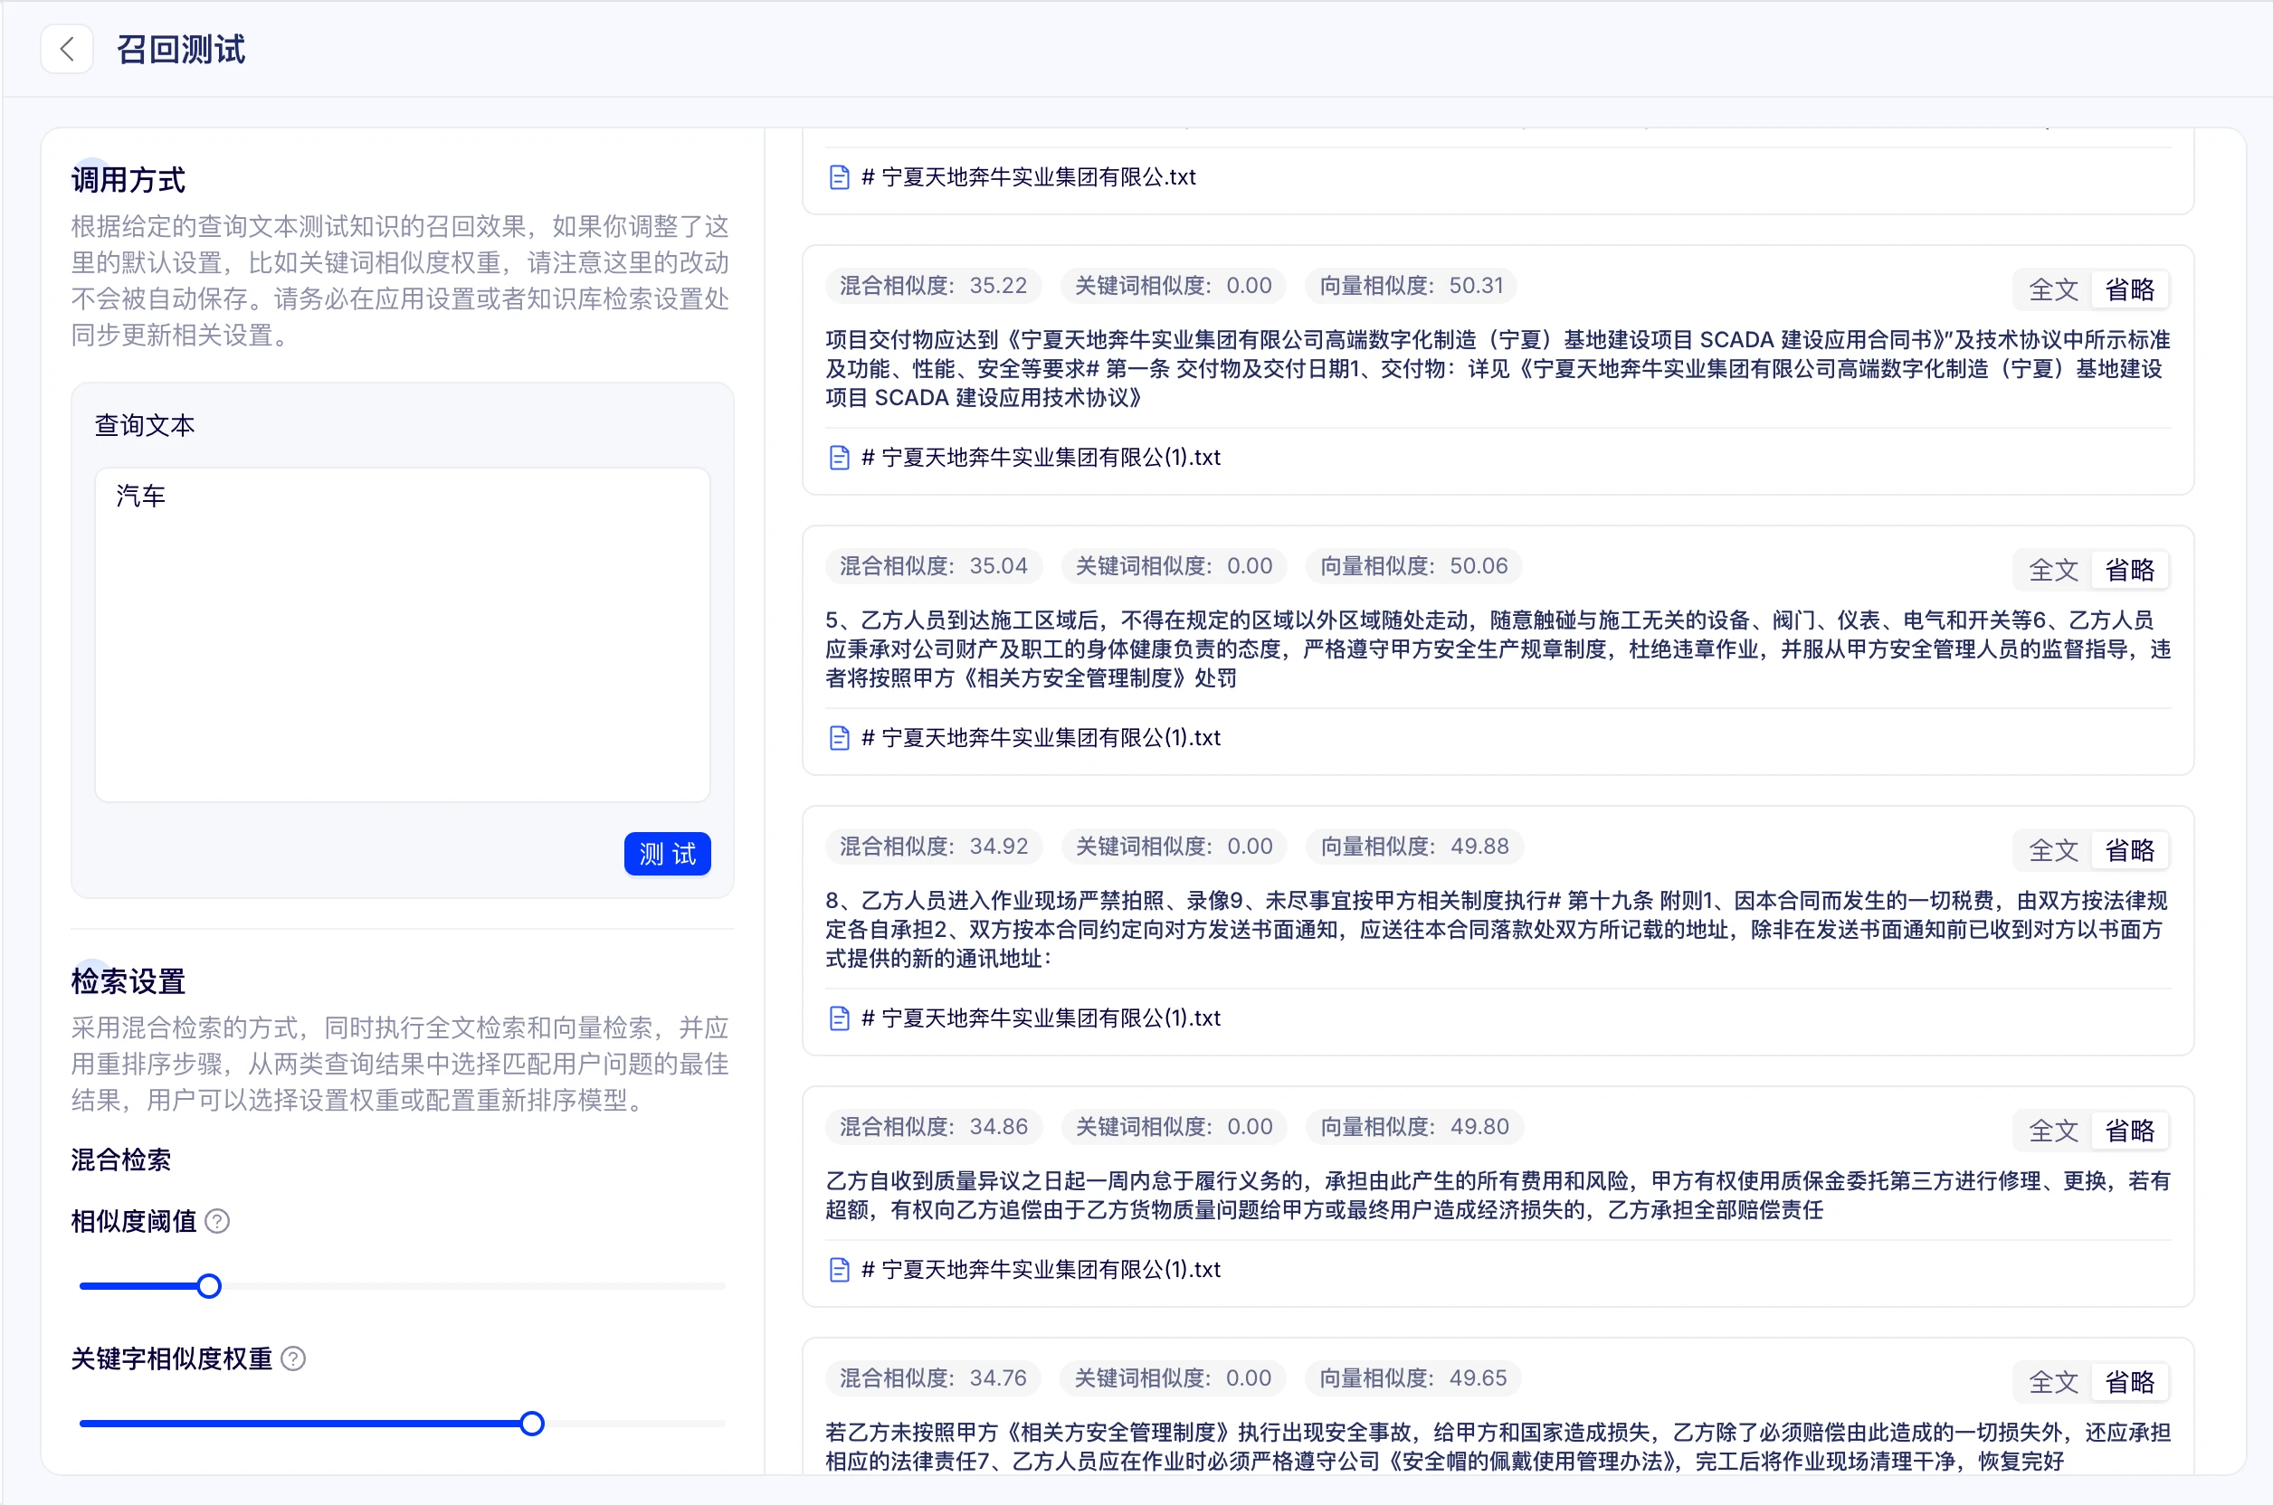Click result text starting 乙方自收到质量异议
The image size is (2273, 1505).
coord(1498,1195)
